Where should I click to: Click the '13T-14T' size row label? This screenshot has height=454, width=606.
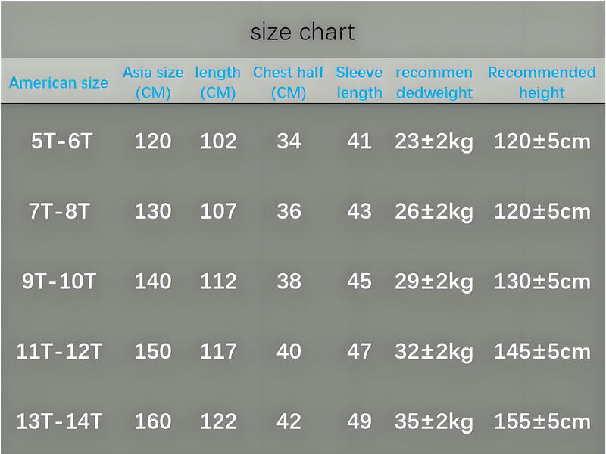(x=59, y=421)
